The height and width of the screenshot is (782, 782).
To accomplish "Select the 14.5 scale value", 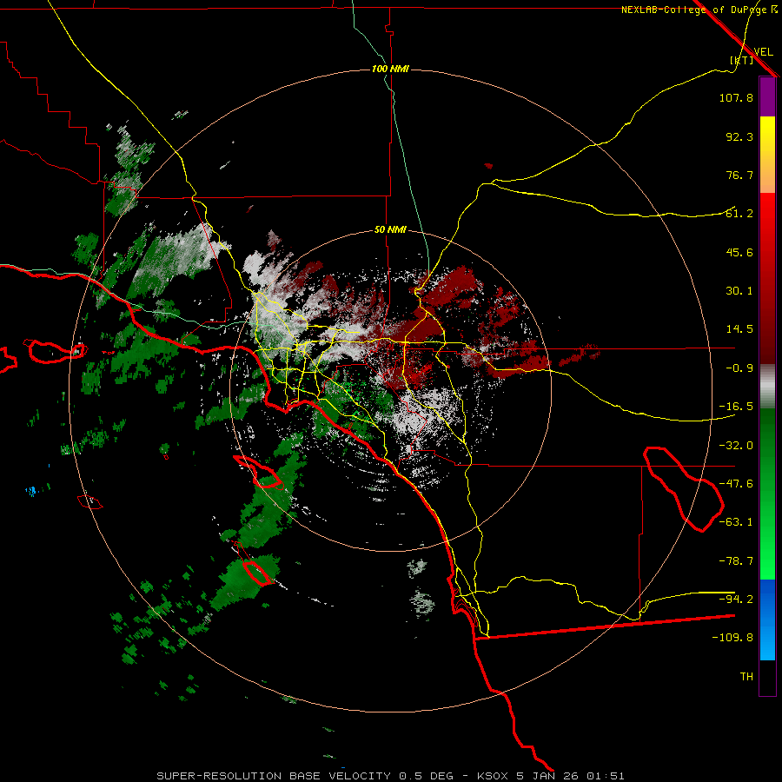I will 739,329.
